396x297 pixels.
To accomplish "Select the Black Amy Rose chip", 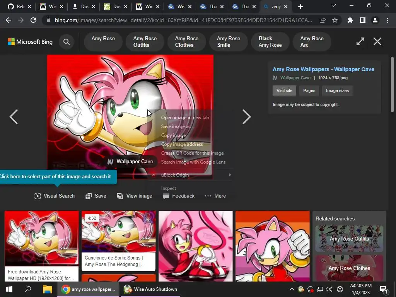I will point(270,42).
